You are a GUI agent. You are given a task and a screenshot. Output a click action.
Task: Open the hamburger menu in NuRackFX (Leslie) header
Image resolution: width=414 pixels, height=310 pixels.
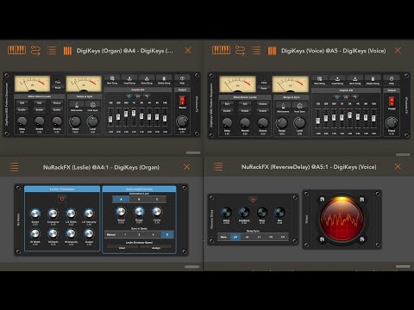click(x=14, y=167)
